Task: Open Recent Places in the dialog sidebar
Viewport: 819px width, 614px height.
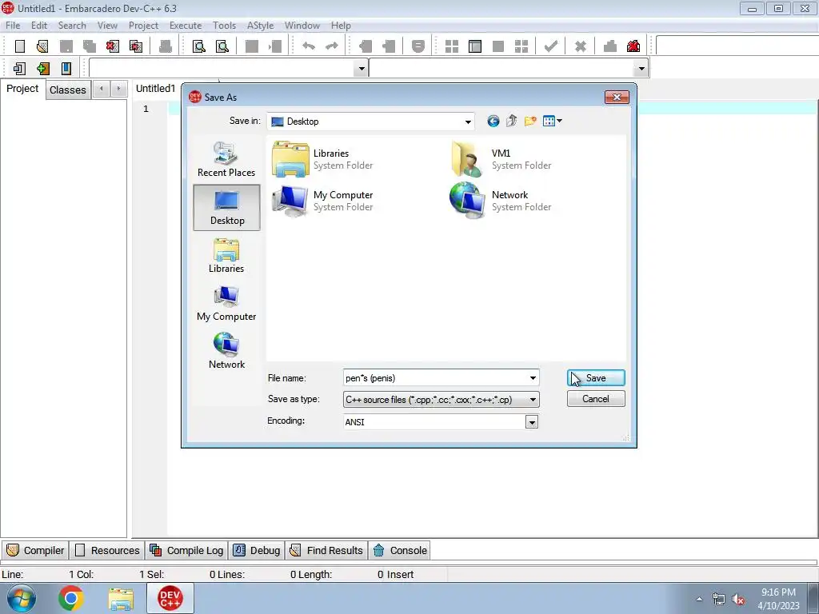Action: pos(226,159)
